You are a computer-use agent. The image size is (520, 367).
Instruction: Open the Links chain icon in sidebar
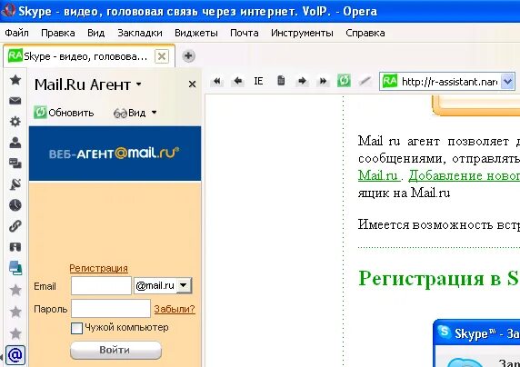click(x=15, y=226)
